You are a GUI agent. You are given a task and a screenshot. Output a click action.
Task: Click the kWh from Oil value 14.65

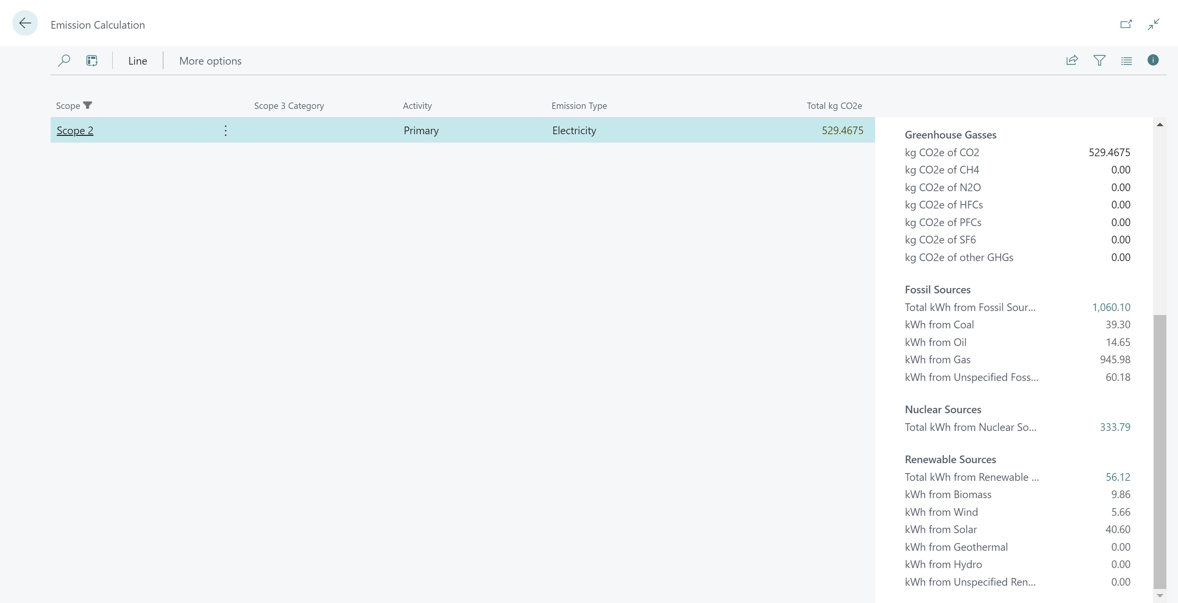coord(1118,342)
